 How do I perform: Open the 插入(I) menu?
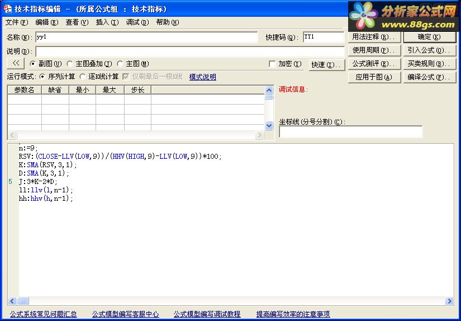tap(107, 22)
